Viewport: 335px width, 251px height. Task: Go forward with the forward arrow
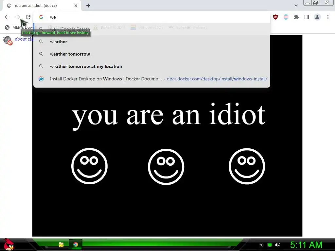18,17
